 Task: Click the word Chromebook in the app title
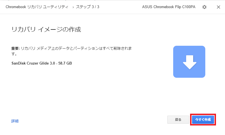coord(16,7)
